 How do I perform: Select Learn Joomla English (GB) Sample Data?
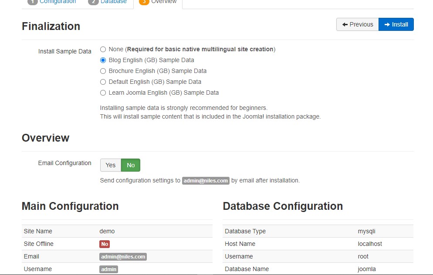tap(103, 93)
